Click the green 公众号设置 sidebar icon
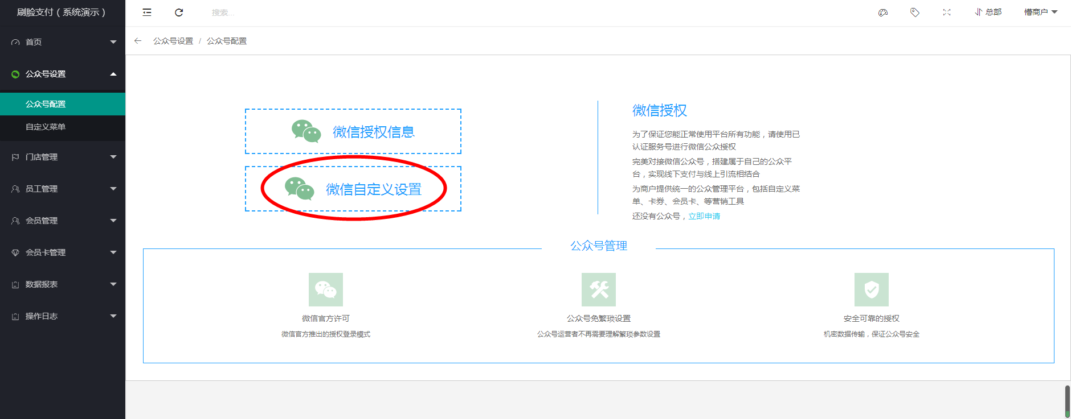 pyautogui.click(x=15, y=74)
